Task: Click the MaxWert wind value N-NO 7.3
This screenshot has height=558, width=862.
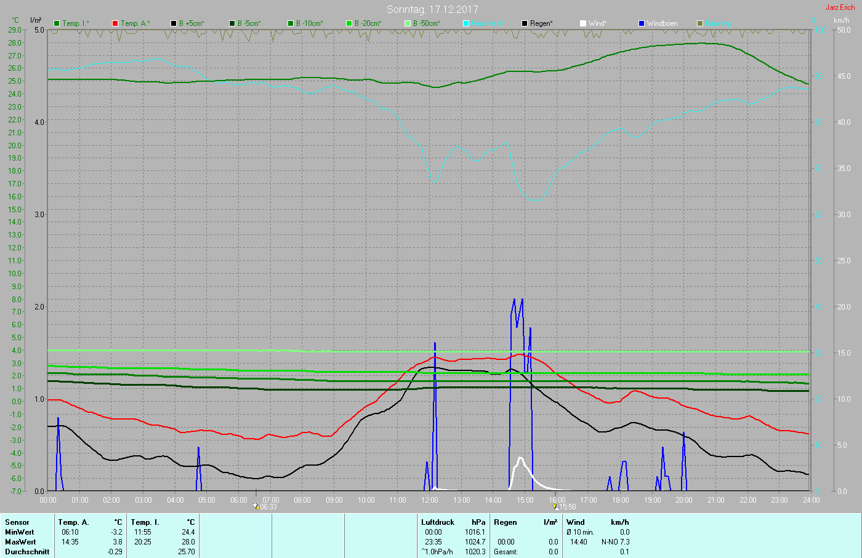Action: [615, 542]
